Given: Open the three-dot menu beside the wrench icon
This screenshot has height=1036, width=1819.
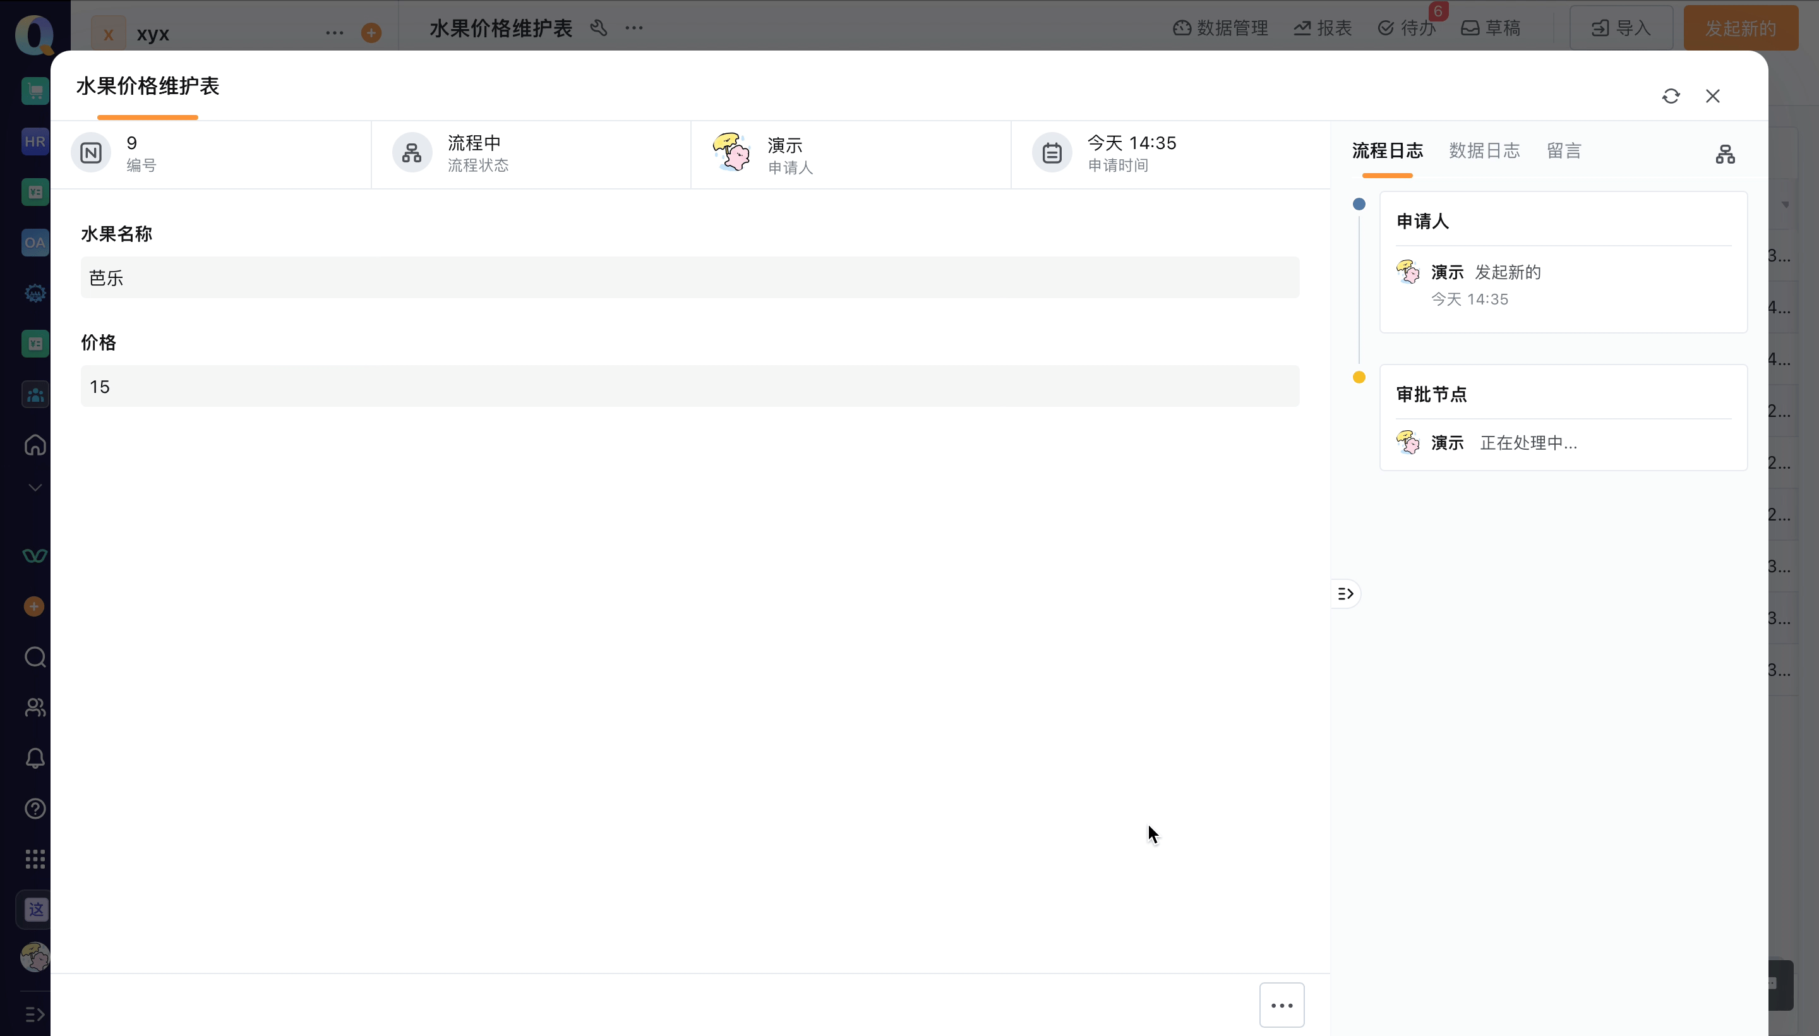Looking at the screenshot, I should (x=634, y=28).
